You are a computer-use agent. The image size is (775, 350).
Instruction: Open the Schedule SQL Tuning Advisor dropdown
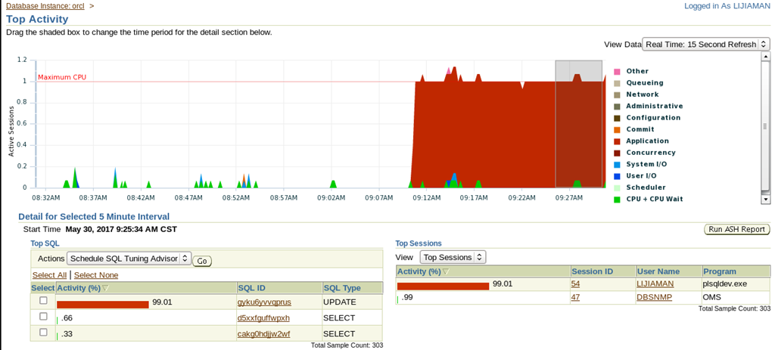(x=129, y=259)
